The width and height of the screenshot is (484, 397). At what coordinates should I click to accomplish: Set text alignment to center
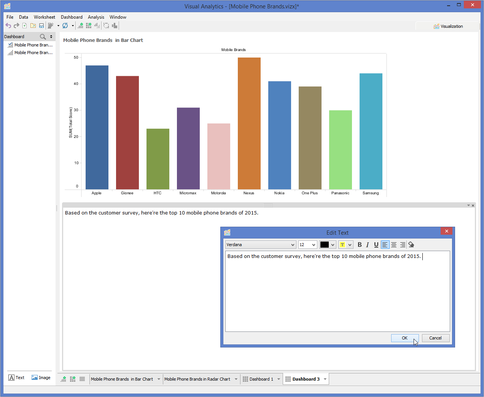(x=394, y=245)
